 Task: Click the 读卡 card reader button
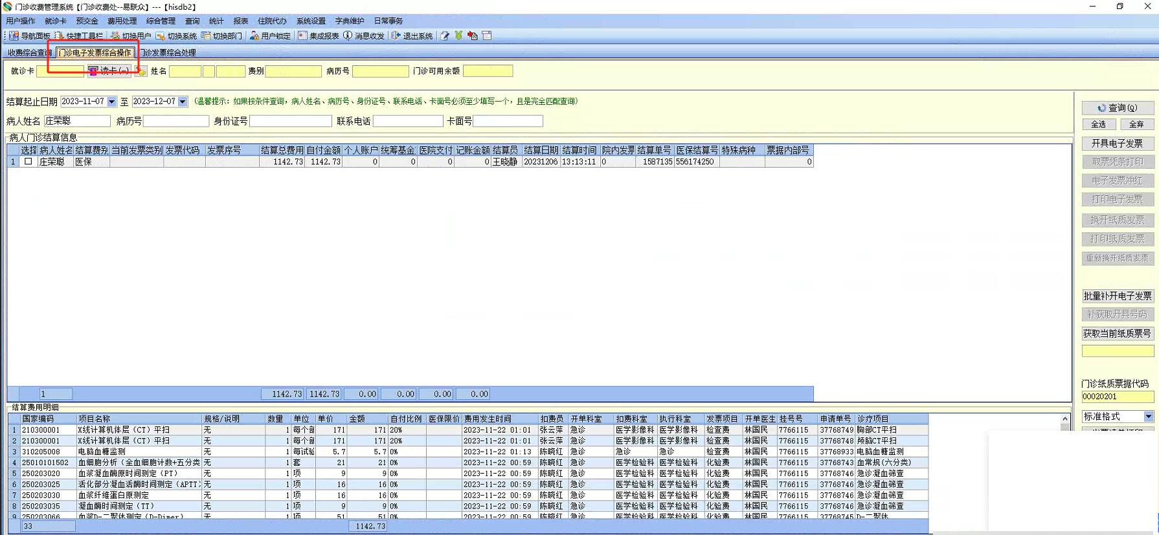click(109, 71)
